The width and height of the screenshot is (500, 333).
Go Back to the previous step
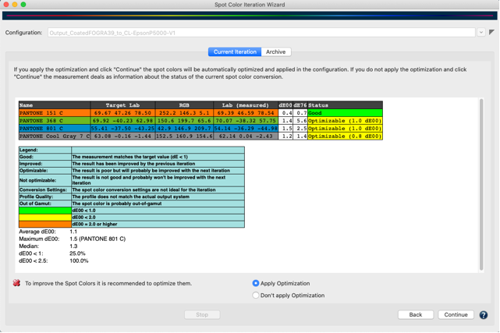[x=415, y=315]
